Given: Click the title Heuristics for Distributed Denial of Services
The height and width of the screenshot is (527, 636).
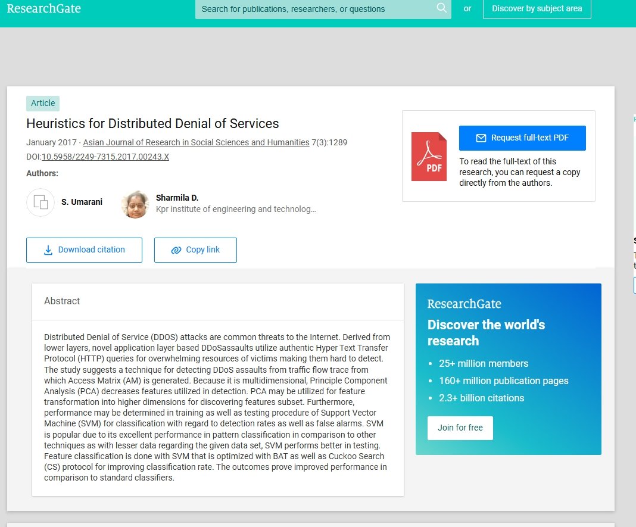Looking at the screenshot, I should tap(152, 123).
